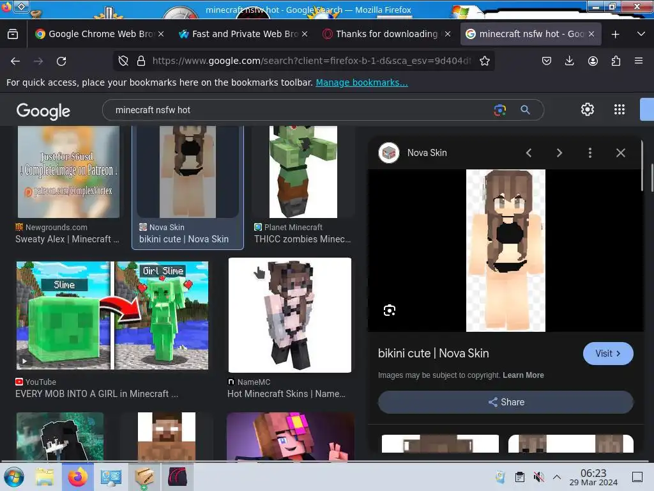Open the Google apps grid
Screen dimensions: 654x491
620,109
